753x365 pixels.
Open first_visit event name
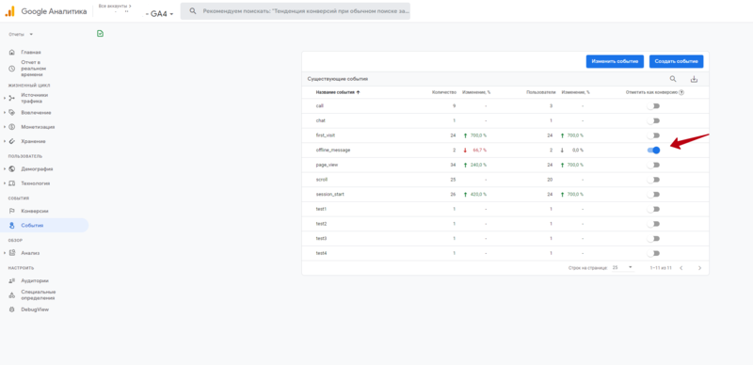(325, 135)
